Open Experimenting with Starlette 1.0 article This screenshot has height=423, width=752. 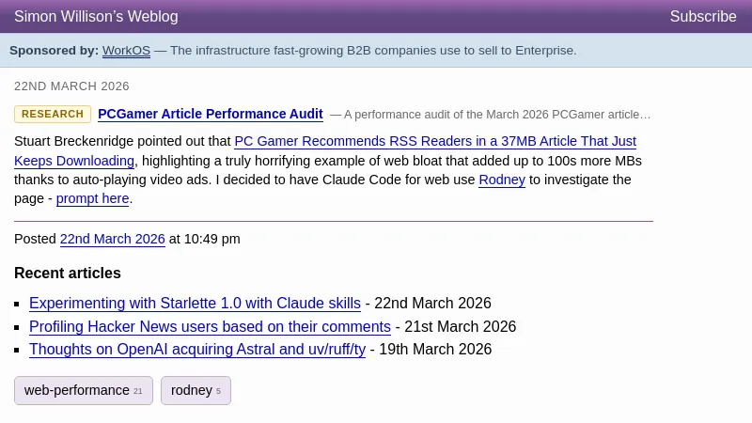tap(195, 304)
